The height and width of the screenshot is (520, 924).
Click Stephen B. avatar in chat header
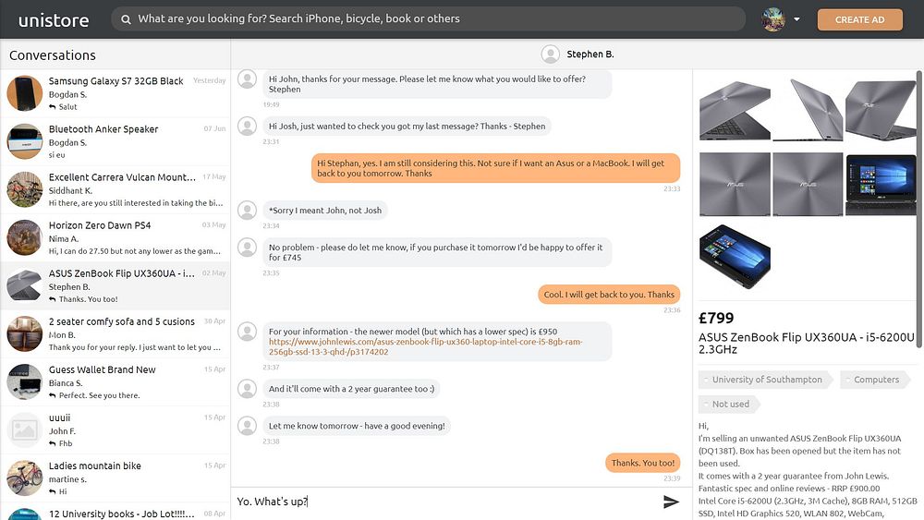[x=551, y=54]
